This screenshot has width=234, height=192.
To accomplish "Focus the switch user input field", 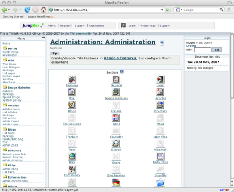I will pos(202,50).
